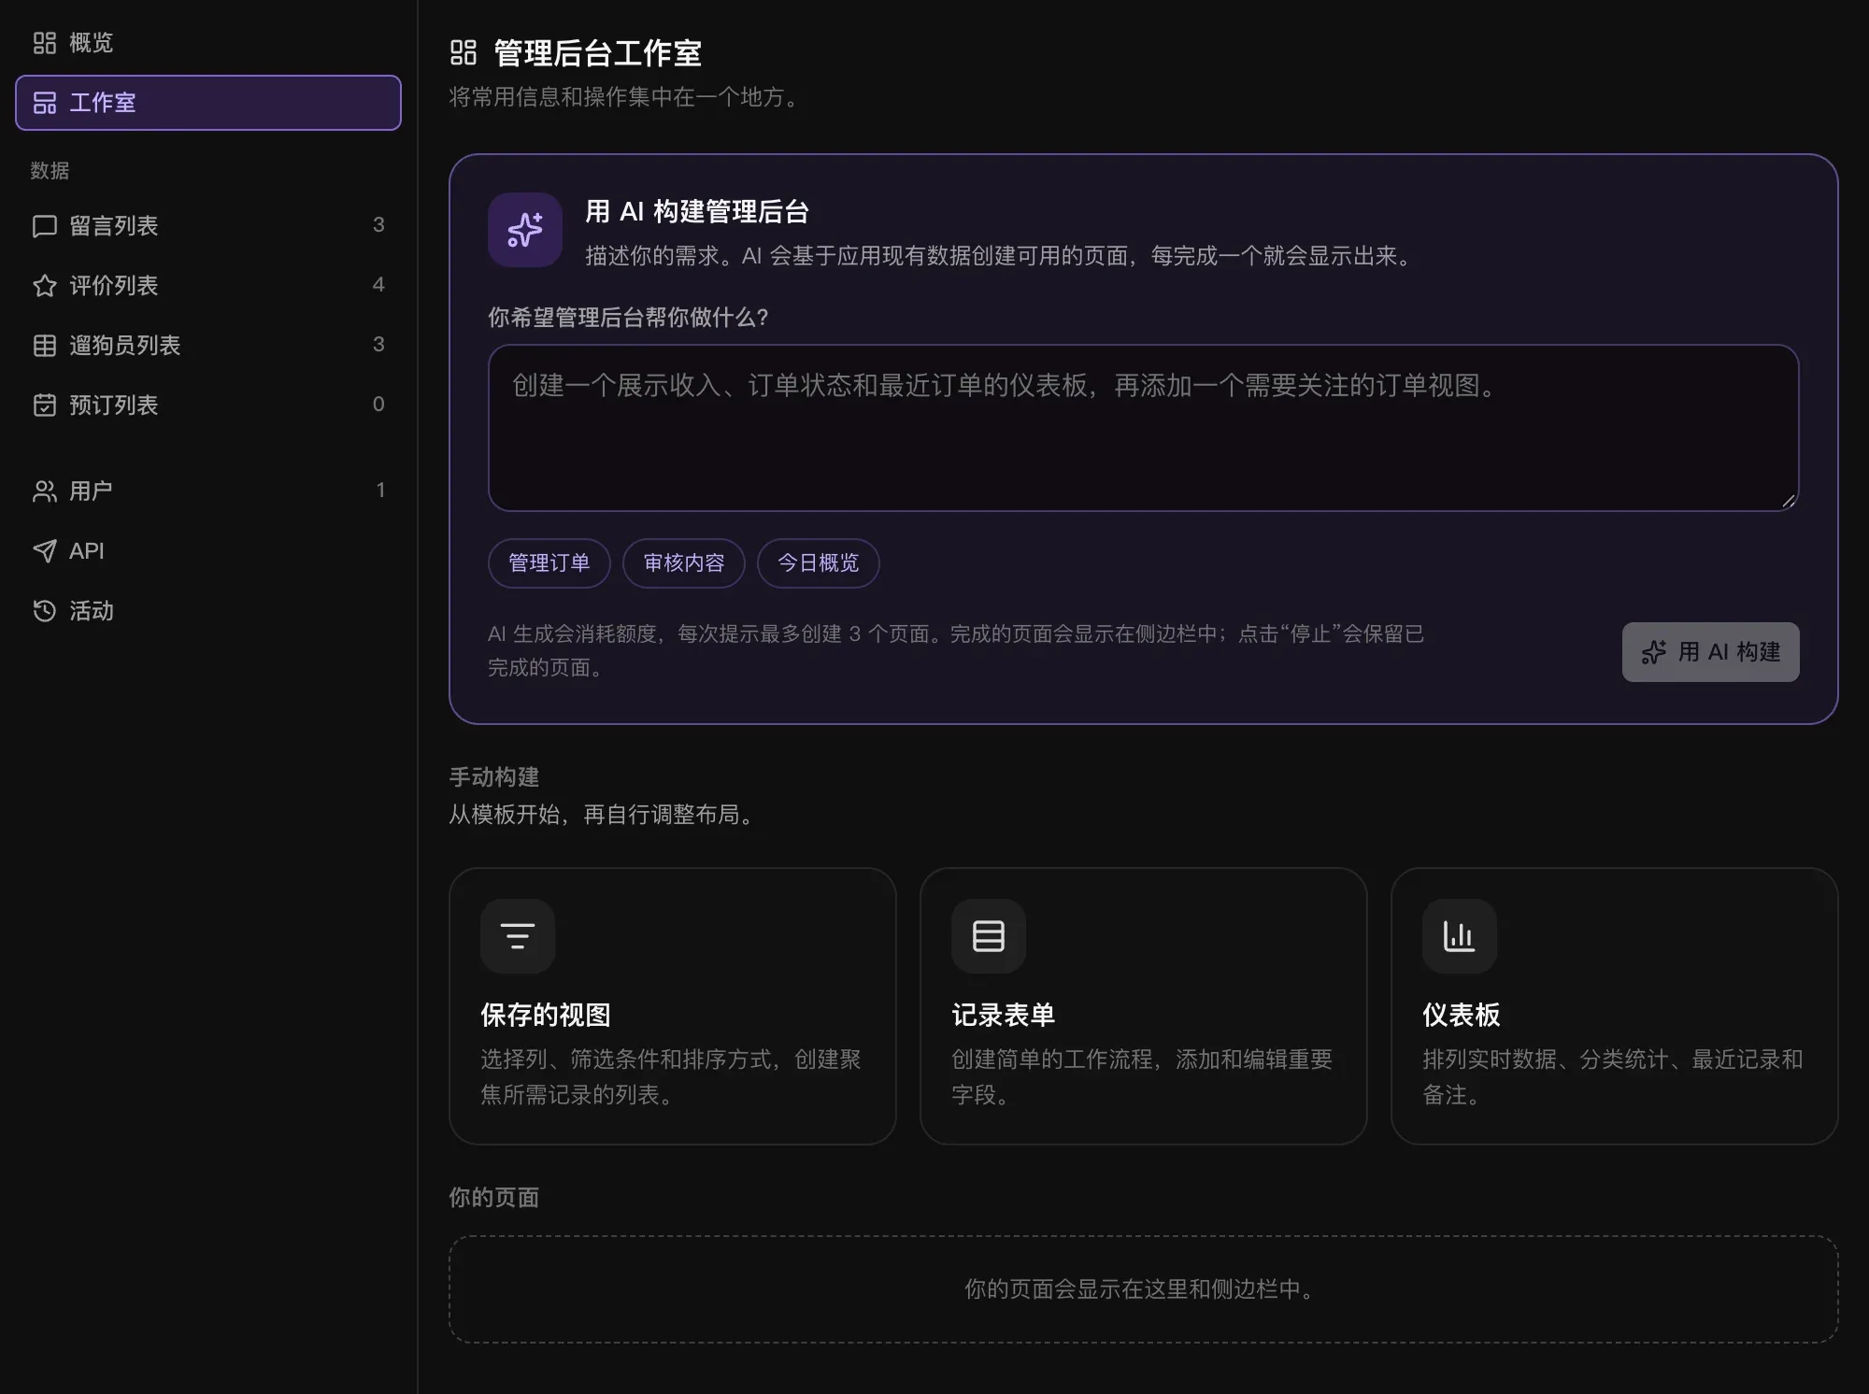This screenshot has height=1394, width=1869.
Task: Click the 预订列表 count badge 0
Action: coord(378,405)
